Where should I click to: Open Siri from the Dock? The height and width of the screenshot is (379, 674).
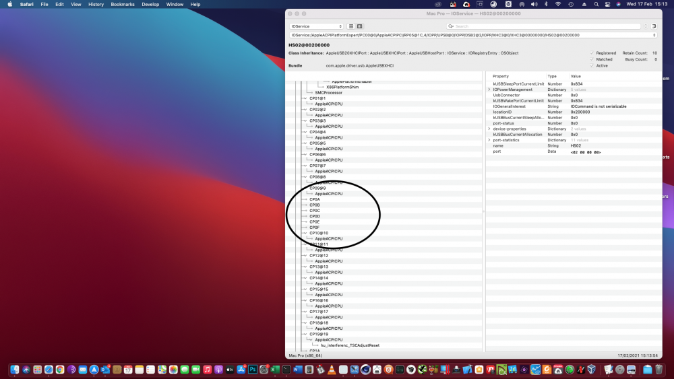coord(26,370)
